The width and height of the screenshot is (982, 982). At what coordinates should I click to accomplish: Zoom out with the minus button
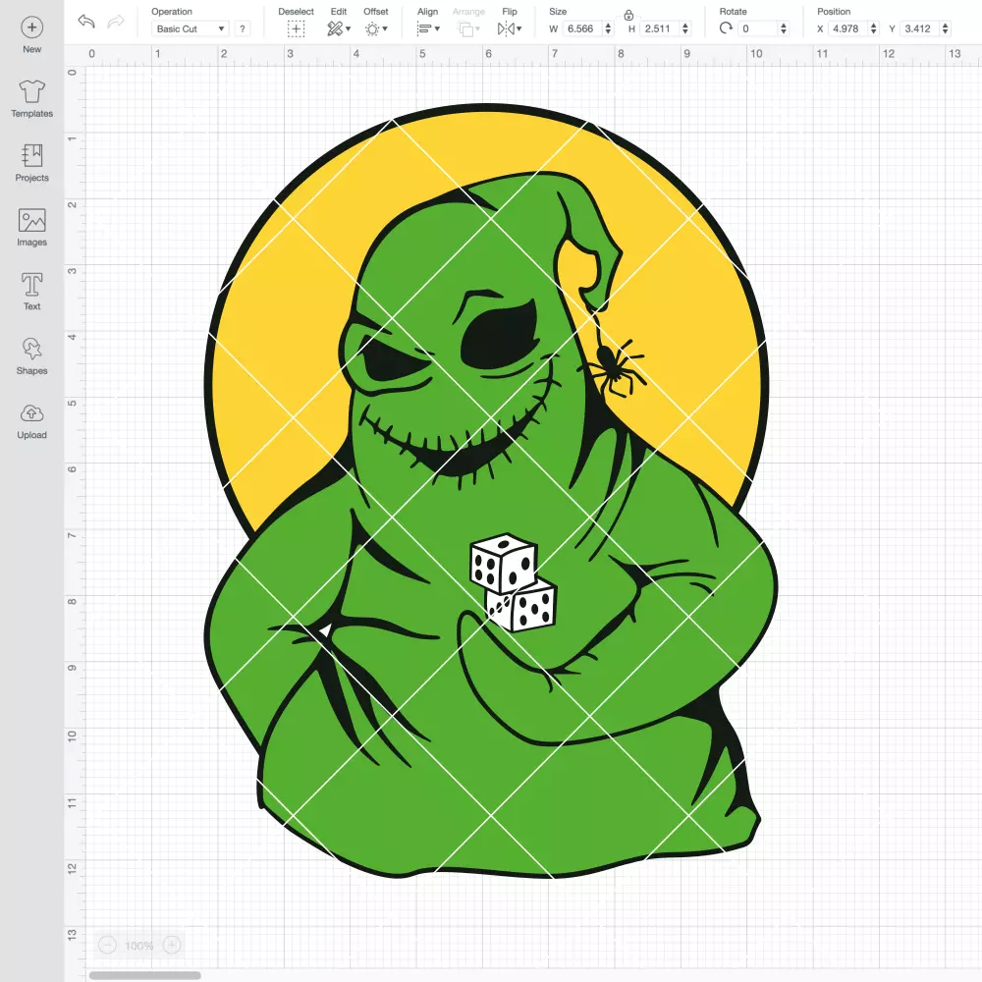click(x=108, y=945)
